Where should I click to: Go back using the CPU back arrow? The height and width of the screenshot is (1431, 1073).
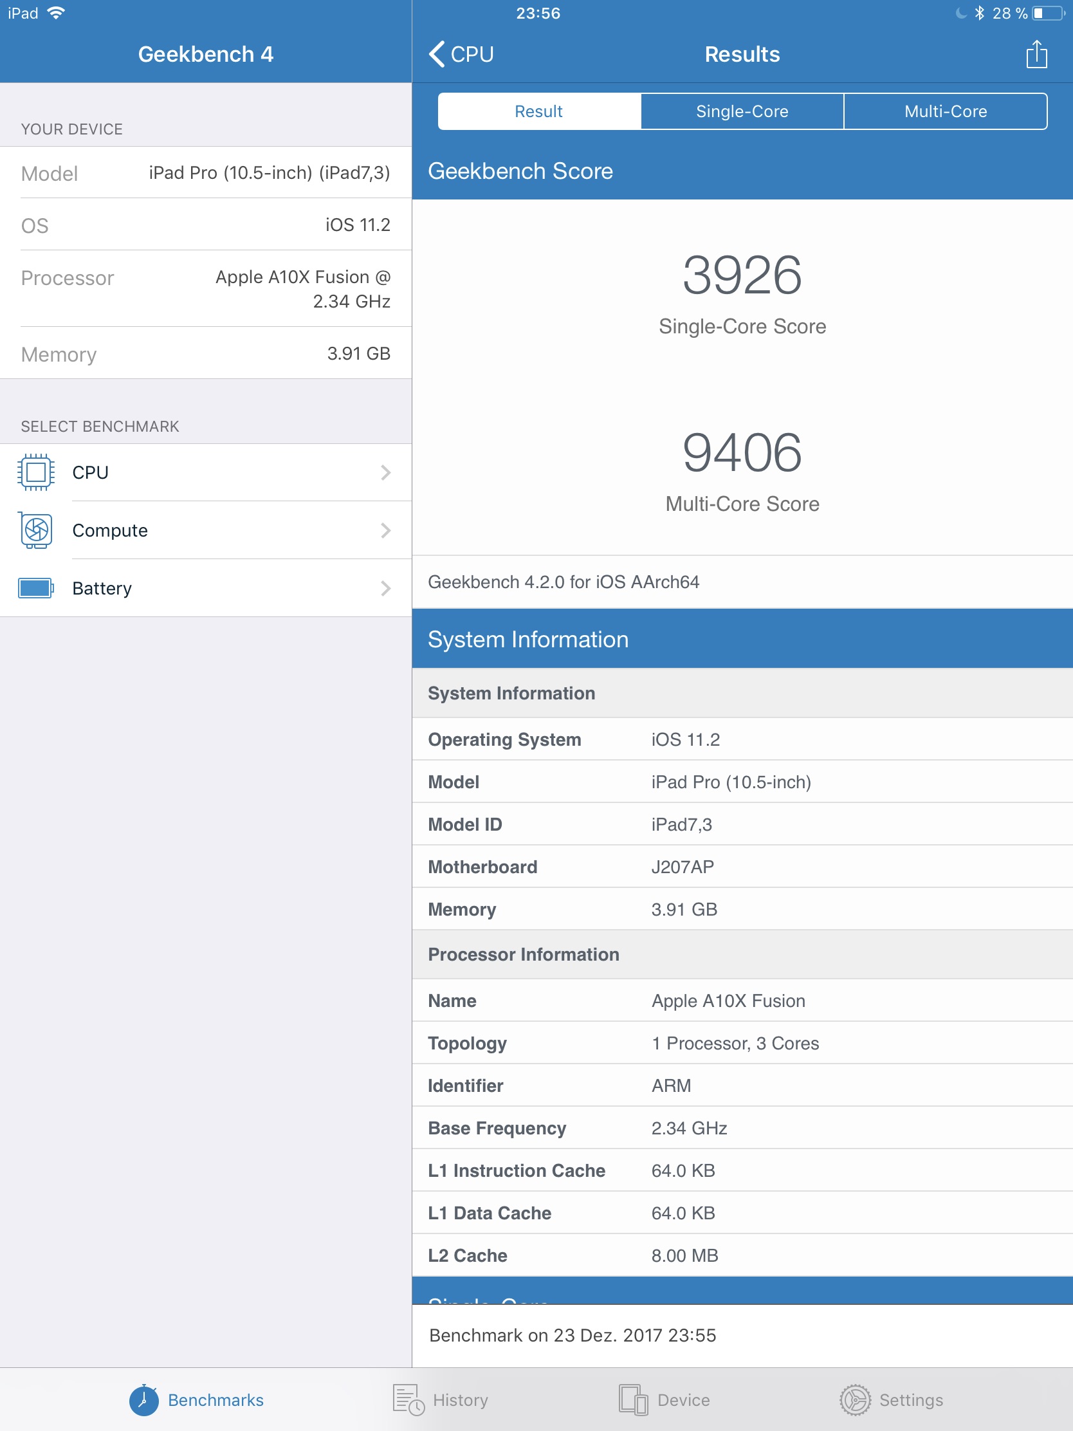437,54
